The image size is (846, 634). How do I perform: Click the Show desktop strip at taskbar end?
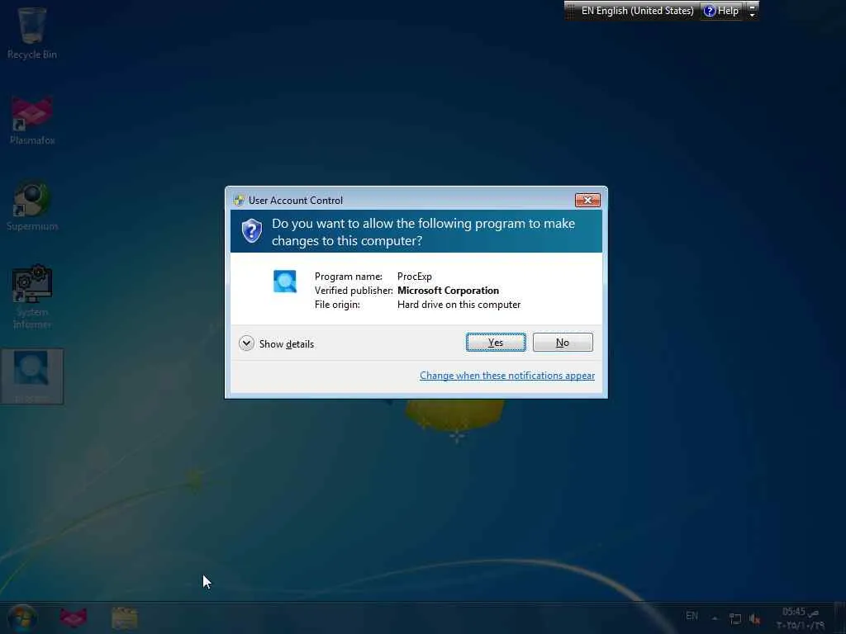pos(839,617)
